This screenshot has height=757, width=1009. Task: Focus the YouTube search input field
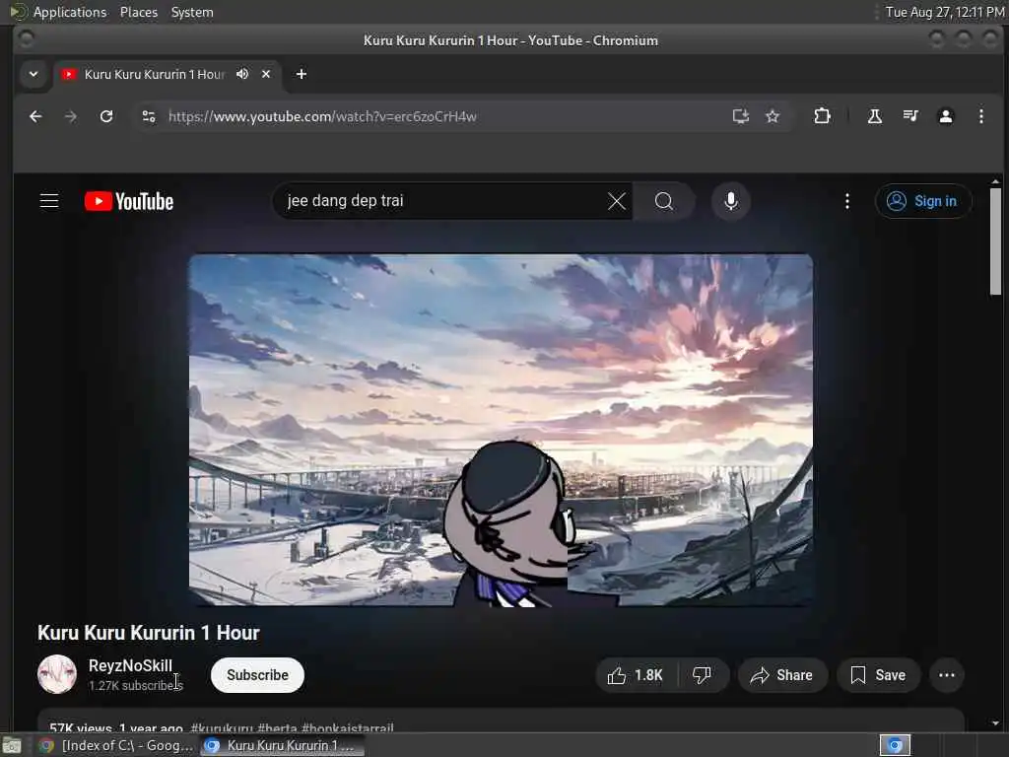click(444, 201)
